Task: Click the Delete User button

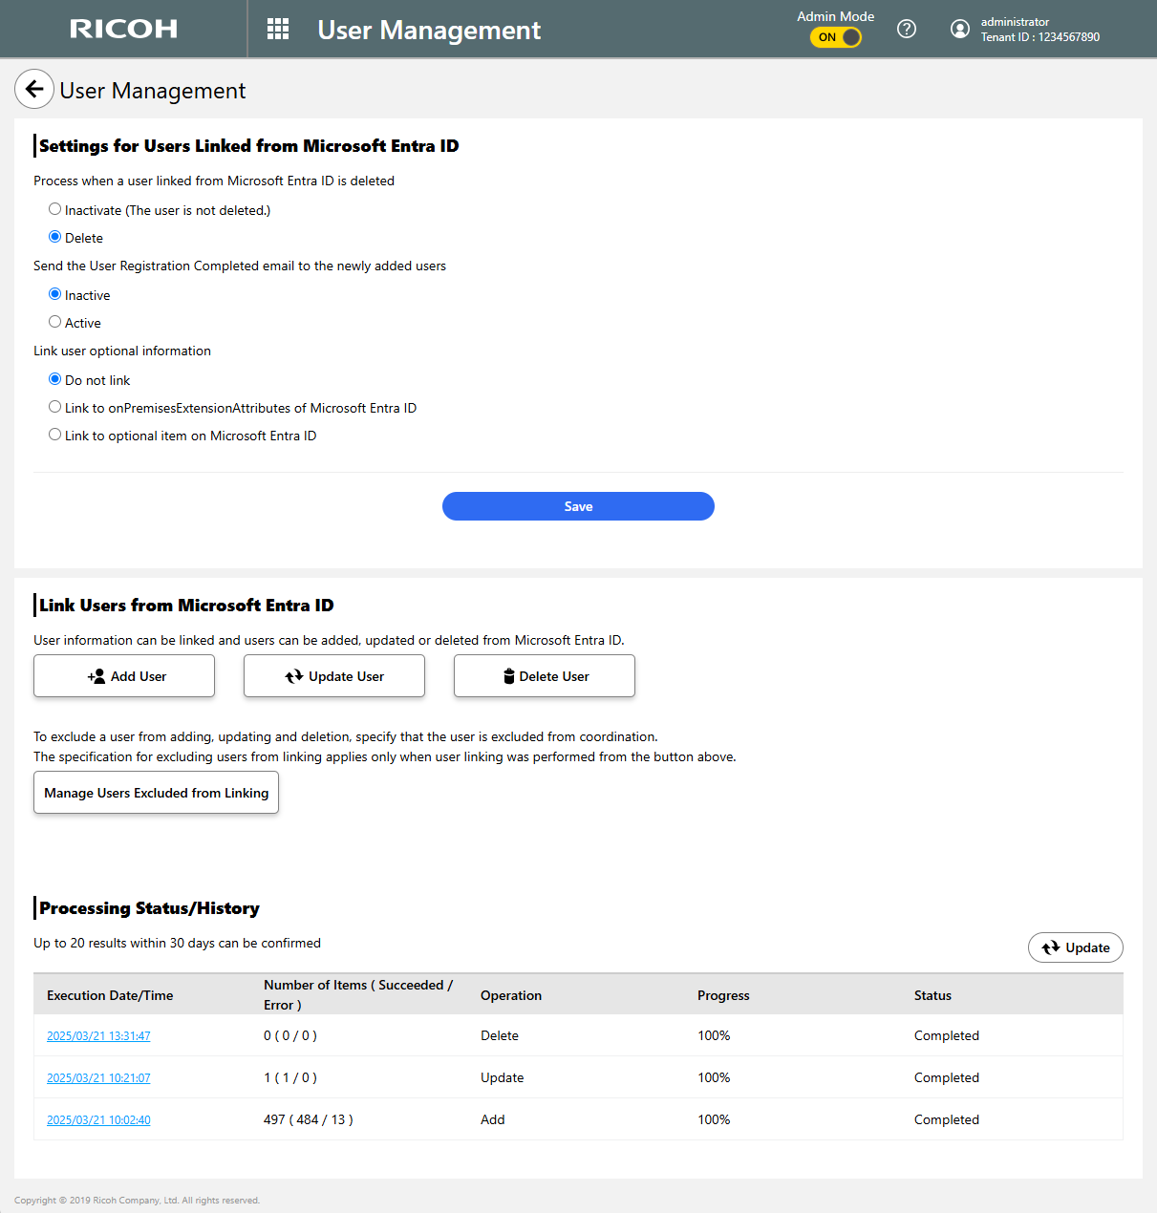Action: [x=545, y=676]
